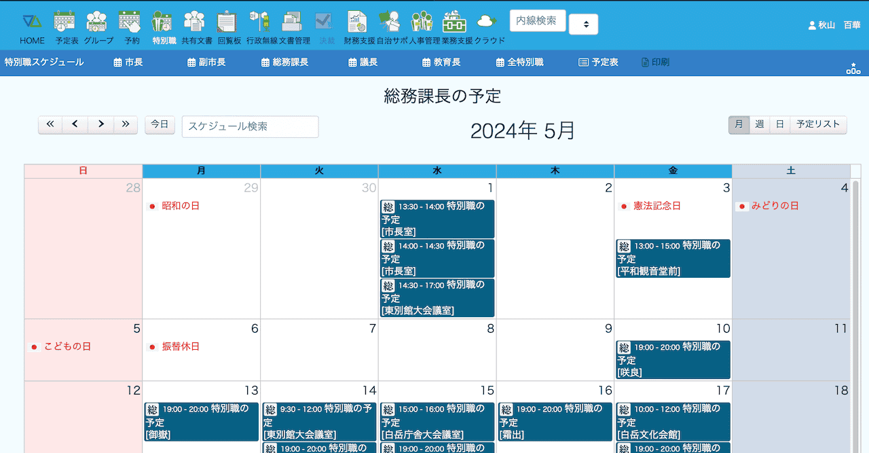
Task: Select the 教育長 schedule tab
Action: 441,62
